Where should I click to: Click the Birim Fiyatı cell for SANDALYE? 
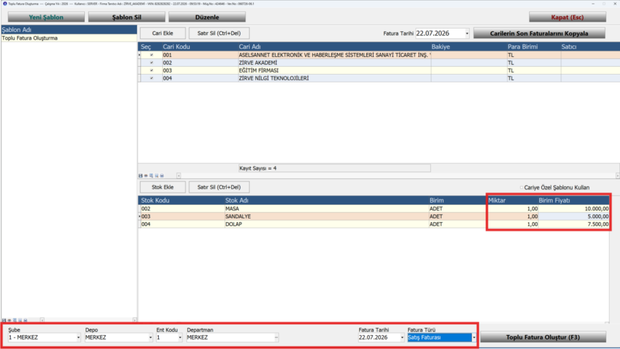coord(573,216)
